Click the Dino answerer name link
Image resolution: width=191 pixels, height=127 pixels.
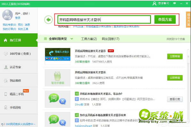coord(79,105)
